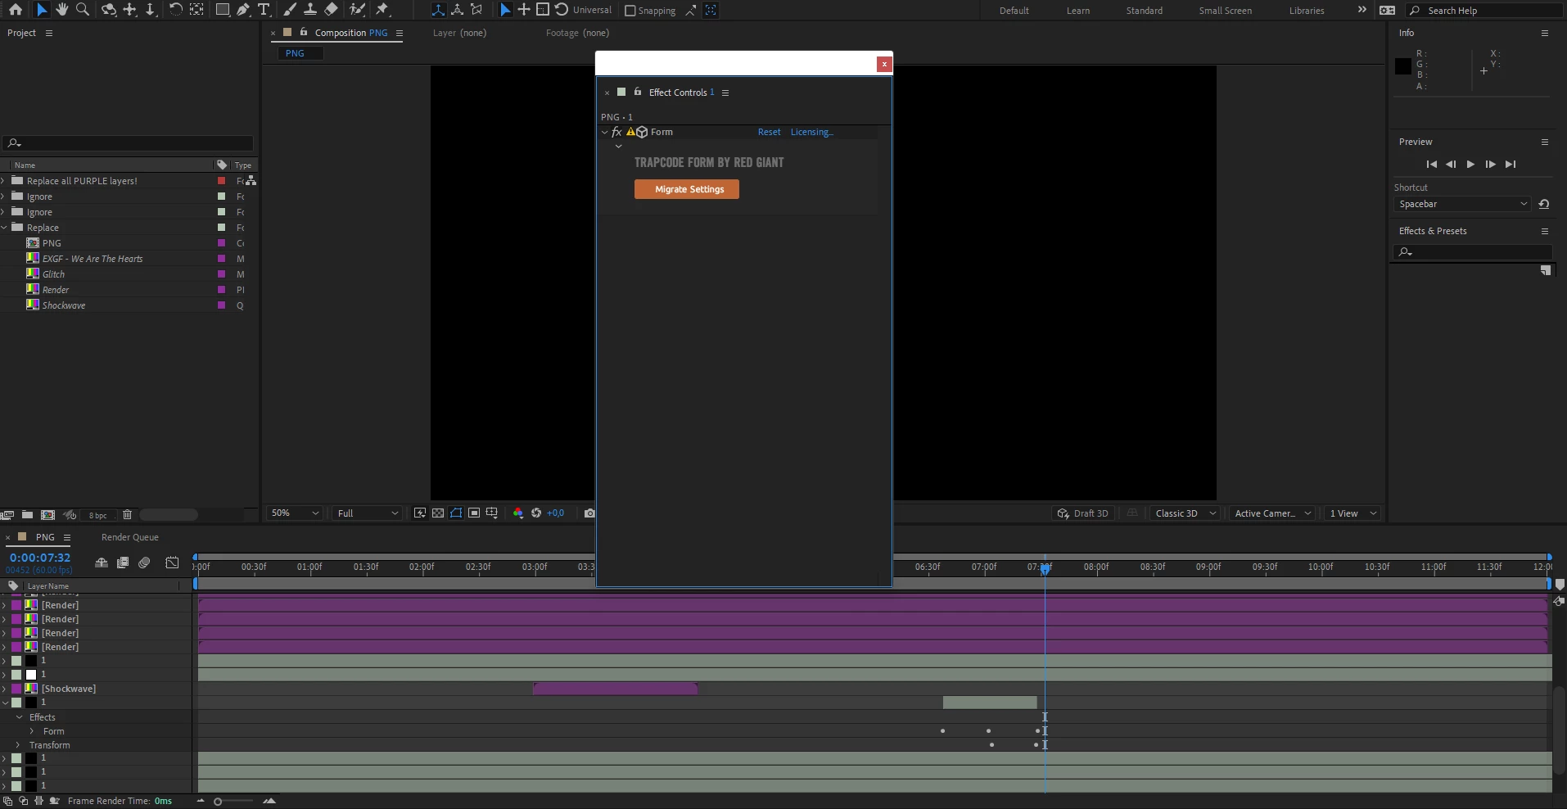Open the Active Camera view dropdown
1567x809 pixels.
tap(1272, 513)
